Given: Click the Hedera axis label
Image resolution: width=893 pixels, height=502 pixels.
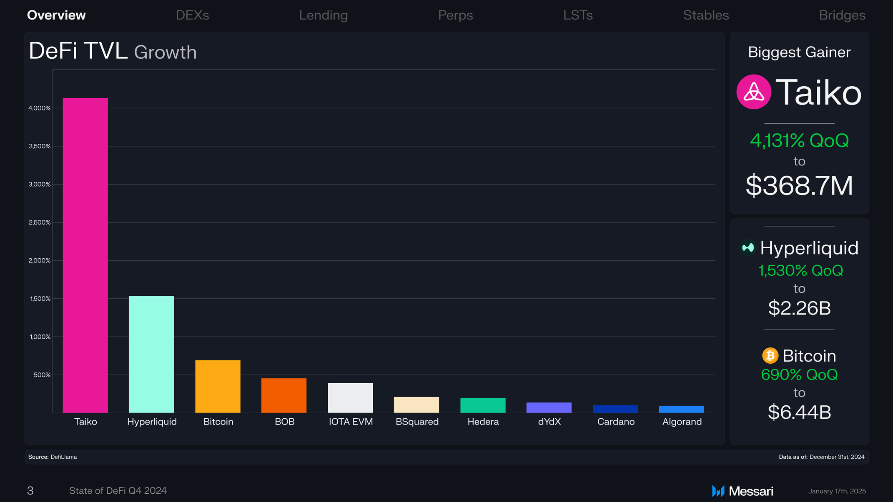Looking at the screenshot, I should pos(483,422).
